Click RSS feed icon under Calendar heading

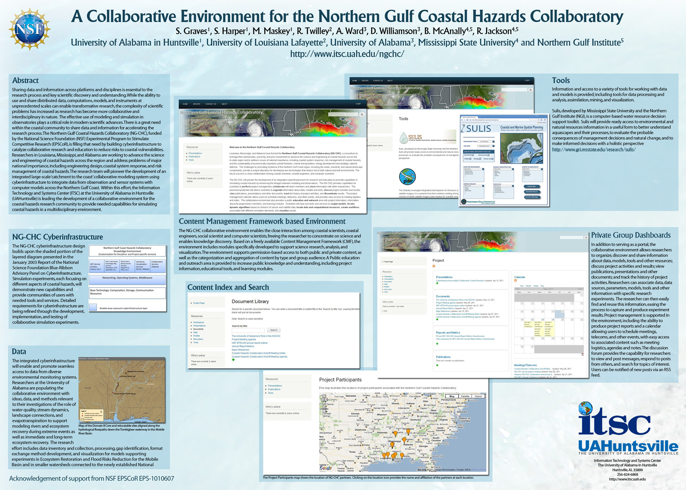point(515,280)
